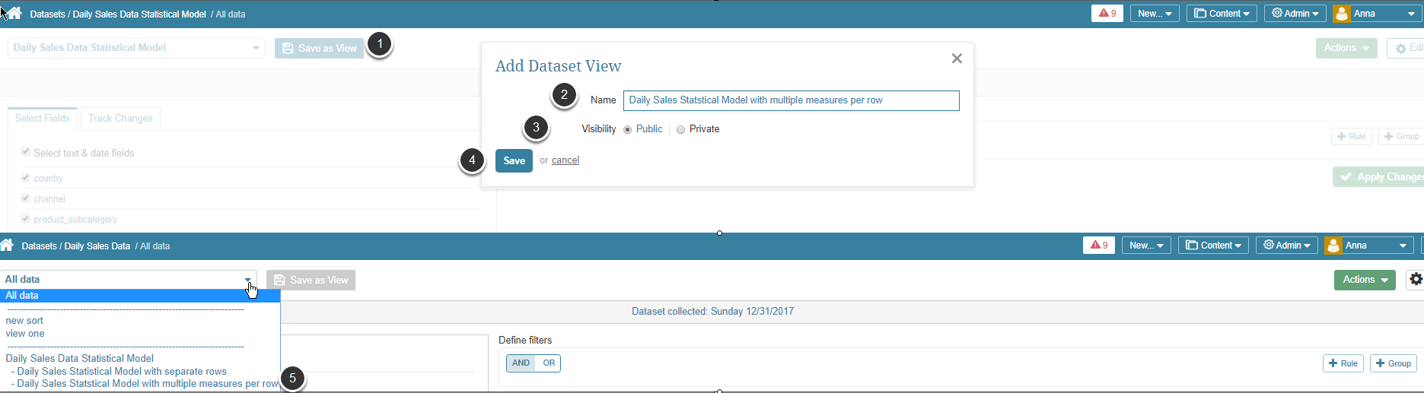The image size is (1424, 393).
Task: Open the Admin dropdown in the top bar
Action: (x=1295, y=13)
